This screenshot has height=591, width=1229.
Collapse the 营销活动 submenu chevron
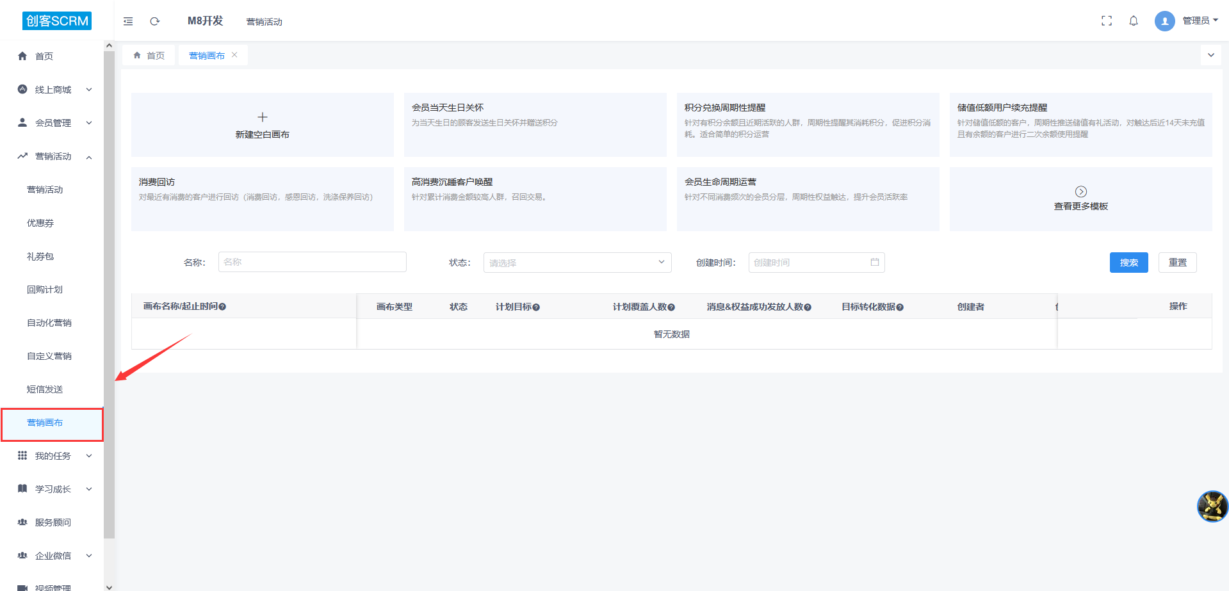click(x=89, y=157)
